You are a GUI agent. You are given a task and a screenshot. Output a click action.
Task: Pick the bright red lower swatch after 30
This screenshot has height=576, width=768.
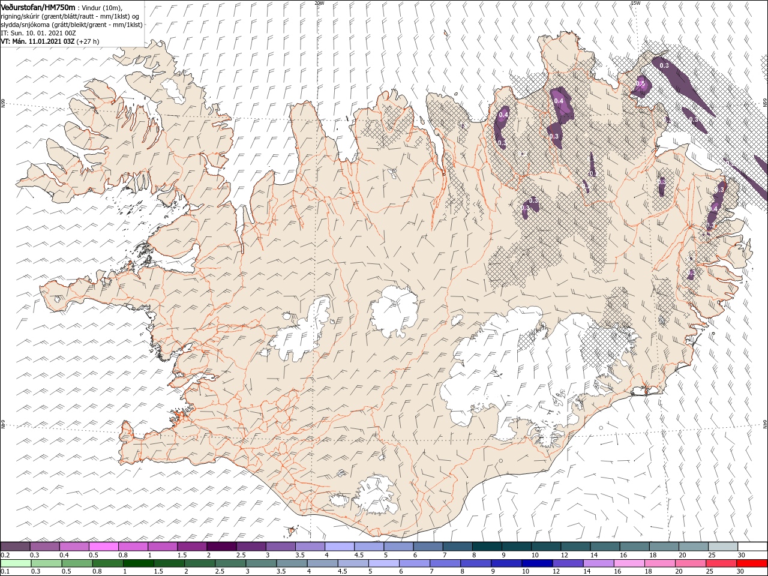coord(752,563)
